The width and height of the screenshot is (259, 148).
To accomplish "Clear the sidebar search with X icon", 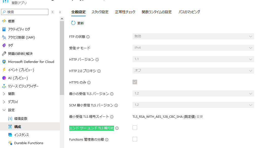I will [x=52, y=12].
